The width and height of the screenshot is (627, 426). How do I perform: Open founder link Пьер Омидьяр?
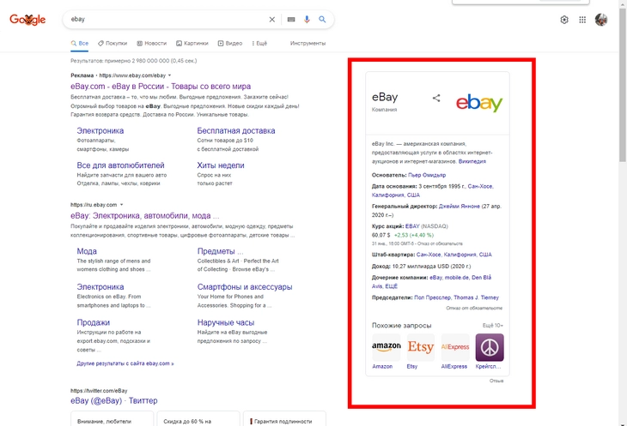click(427, 175)
